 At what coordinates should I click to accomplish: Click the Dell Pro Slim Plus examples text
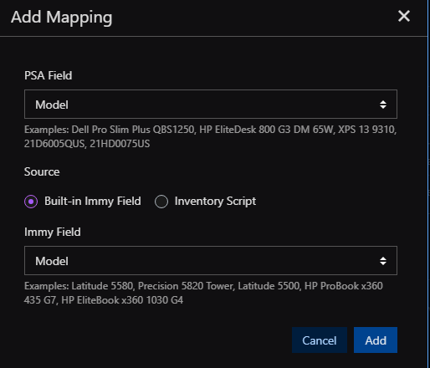(210, 136)
